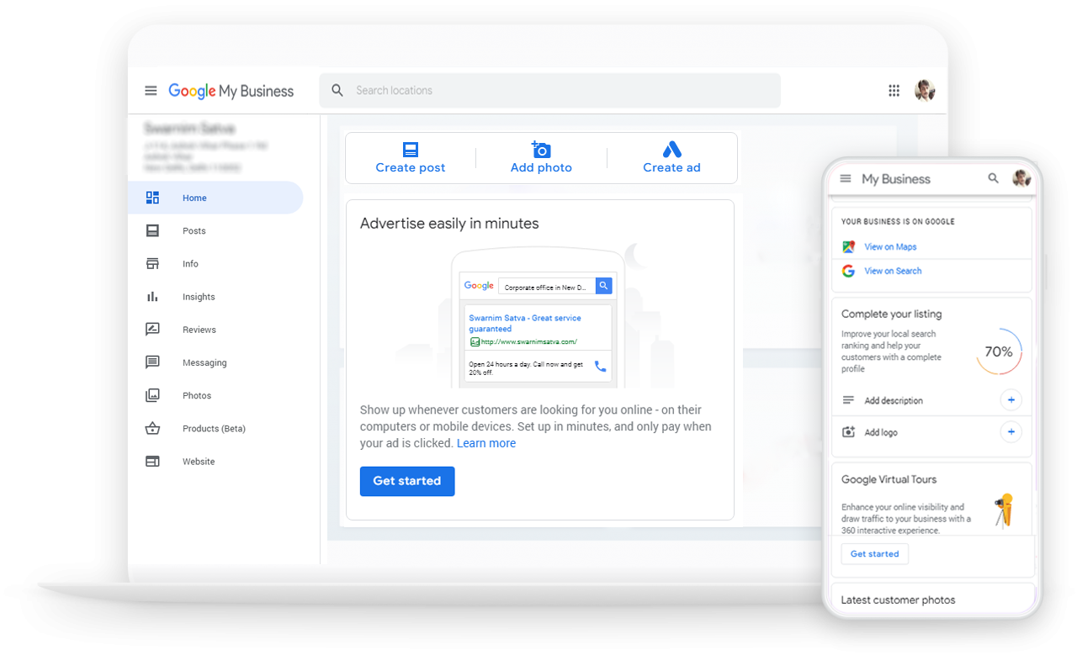Viewport: 1077px width, 655px height.
Task: Click the Products basket icon
Action: pos(152,428)
